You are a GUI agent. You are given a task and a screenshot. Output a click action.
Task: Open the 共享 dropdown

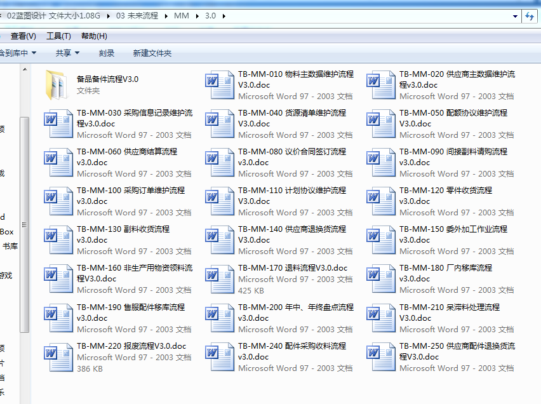click(67, 53)
